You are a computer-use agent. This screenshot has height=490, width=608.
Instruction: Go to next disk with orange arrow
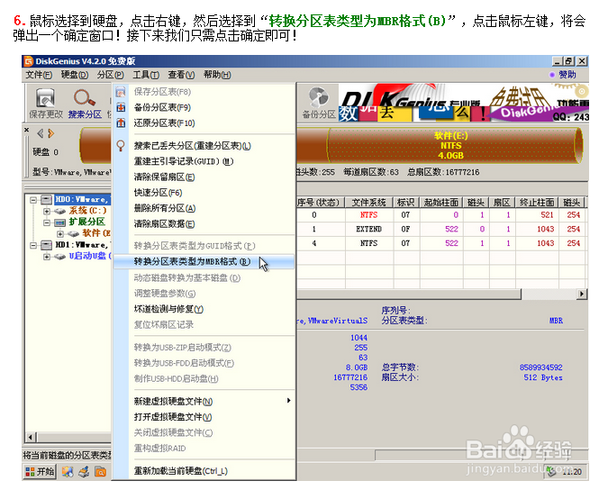point(50,133)
